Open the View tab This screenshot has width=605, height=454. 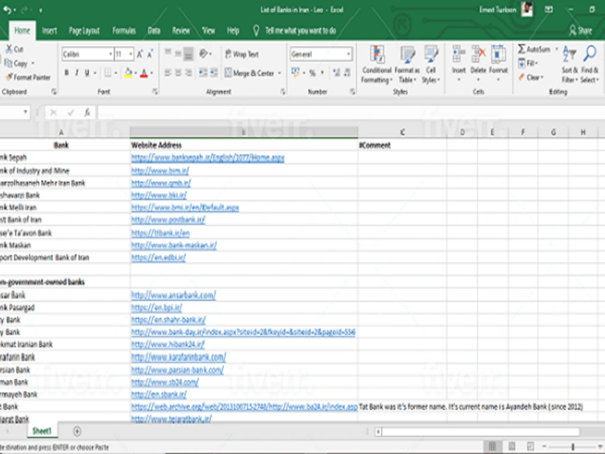pyautogui.click(x=208, y=30)
